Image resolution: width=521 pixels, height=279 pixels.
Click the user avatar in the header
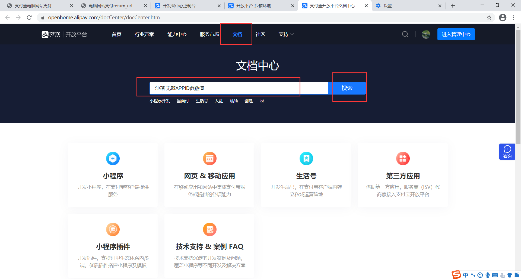[x=426, y=34]
